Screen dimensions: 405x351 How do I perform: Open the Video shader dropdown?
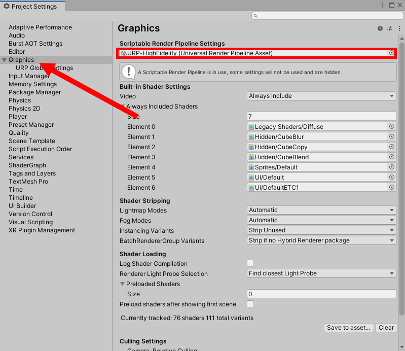321,96
